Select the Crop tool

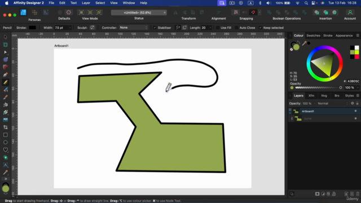[x=6, y=127]
